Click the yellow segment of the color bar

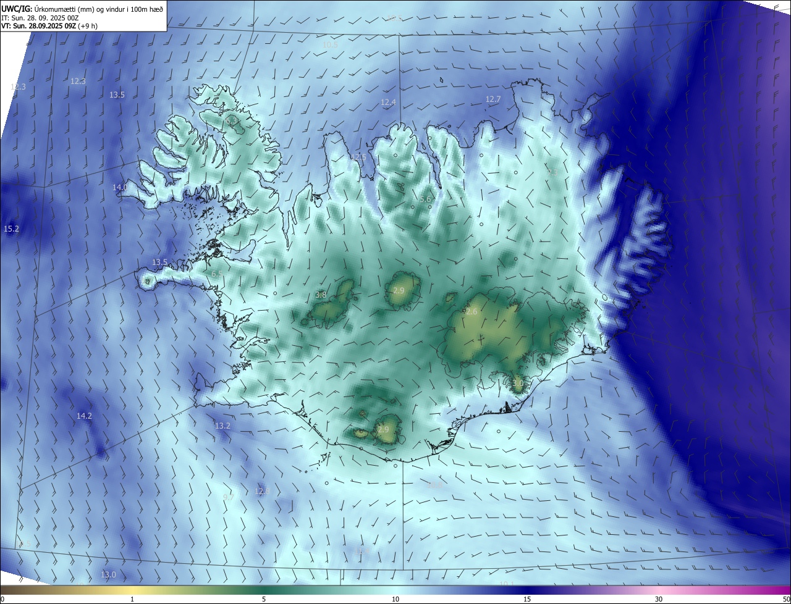point(132,590)
